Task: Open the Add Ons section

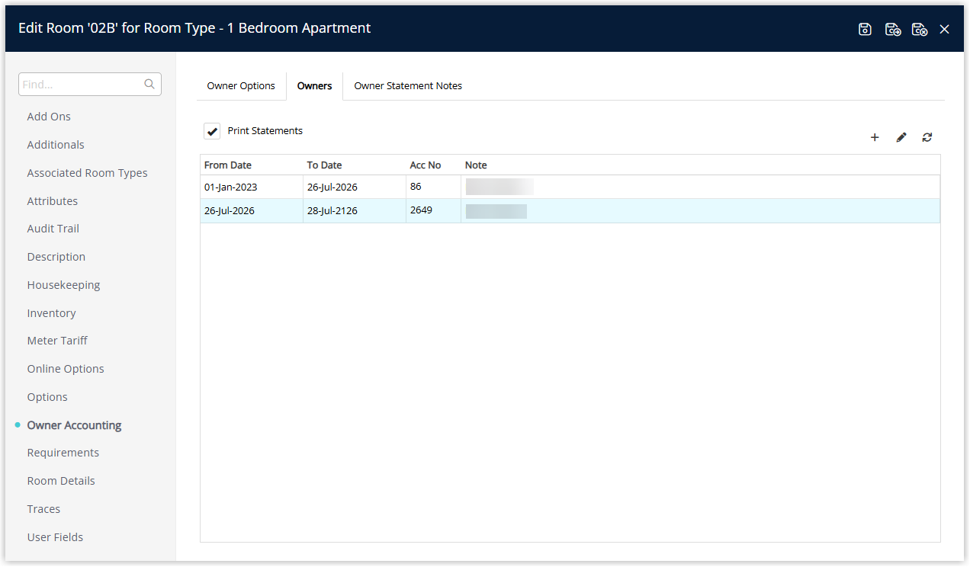Action: coord(49,117)
